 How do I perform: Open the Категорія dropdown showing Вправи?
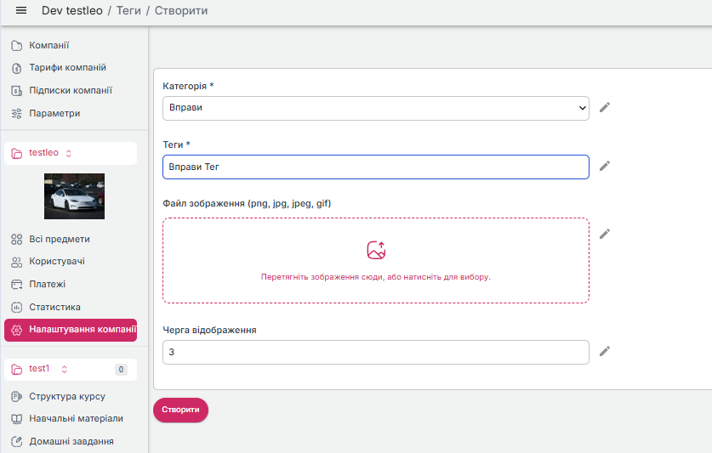pos(375,108)
